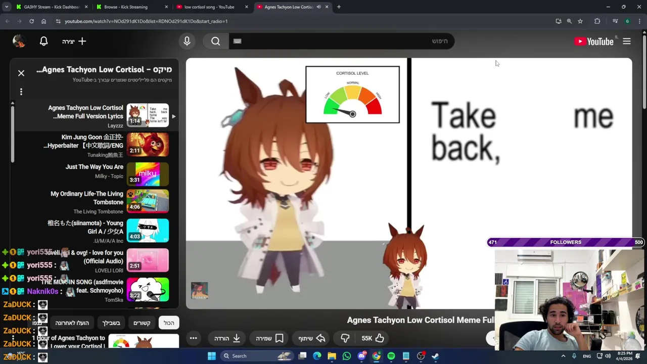Click the create (יצירה) plus button
Viewport: 647px width, 364px height.
coord(74,41)
